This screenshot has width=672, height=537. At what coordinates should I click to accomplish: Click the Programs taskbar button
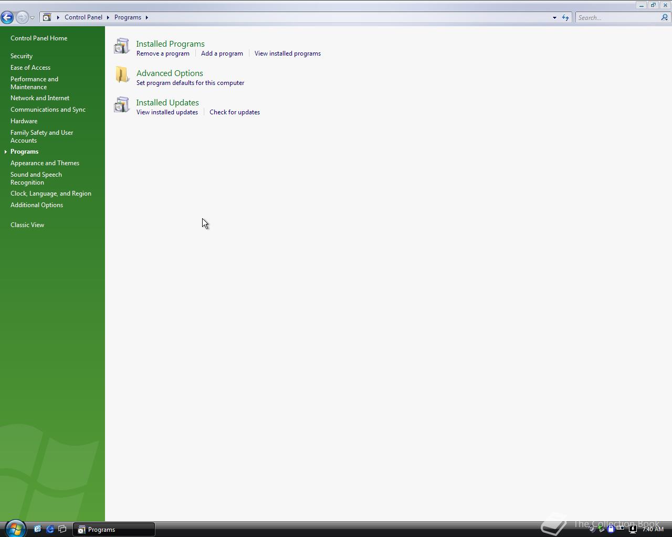114,530
